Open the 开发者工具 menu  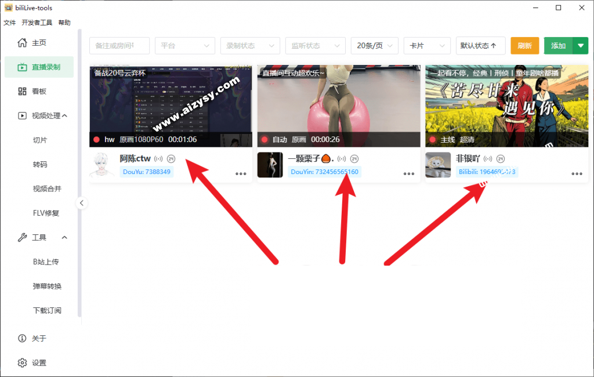(x=37, y=23)
